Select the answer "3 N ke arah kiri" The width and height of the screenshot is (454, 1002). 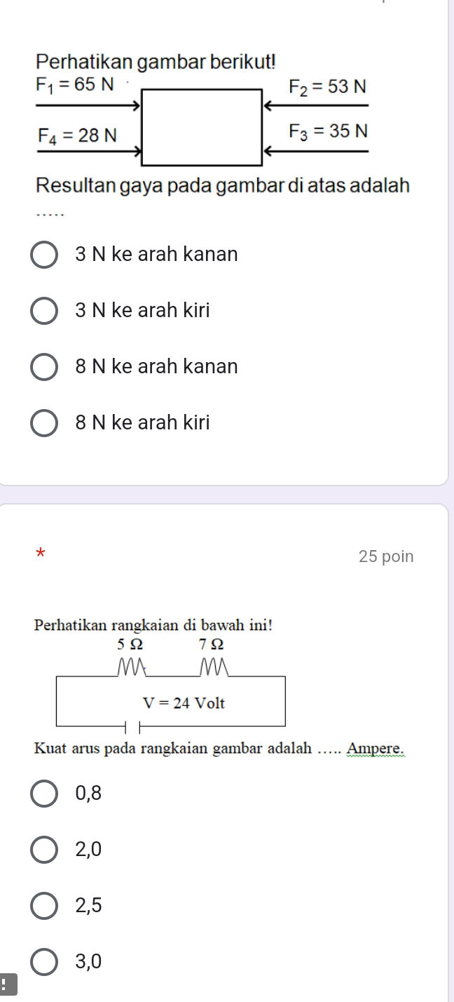[x=43, y=310]
